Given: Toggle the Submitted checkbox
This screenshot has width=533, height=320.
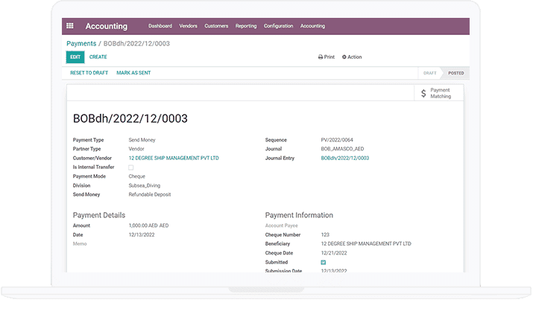Looking at the screenshot, I should pos(324,262).
